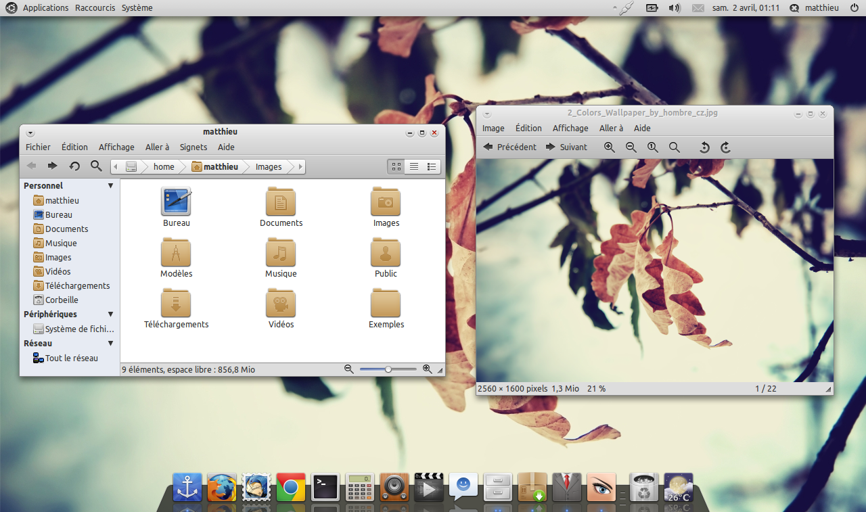Collapse the Personnel sidebar section
This screenshot has height=512, width=866.
click(x=111, y=186)
